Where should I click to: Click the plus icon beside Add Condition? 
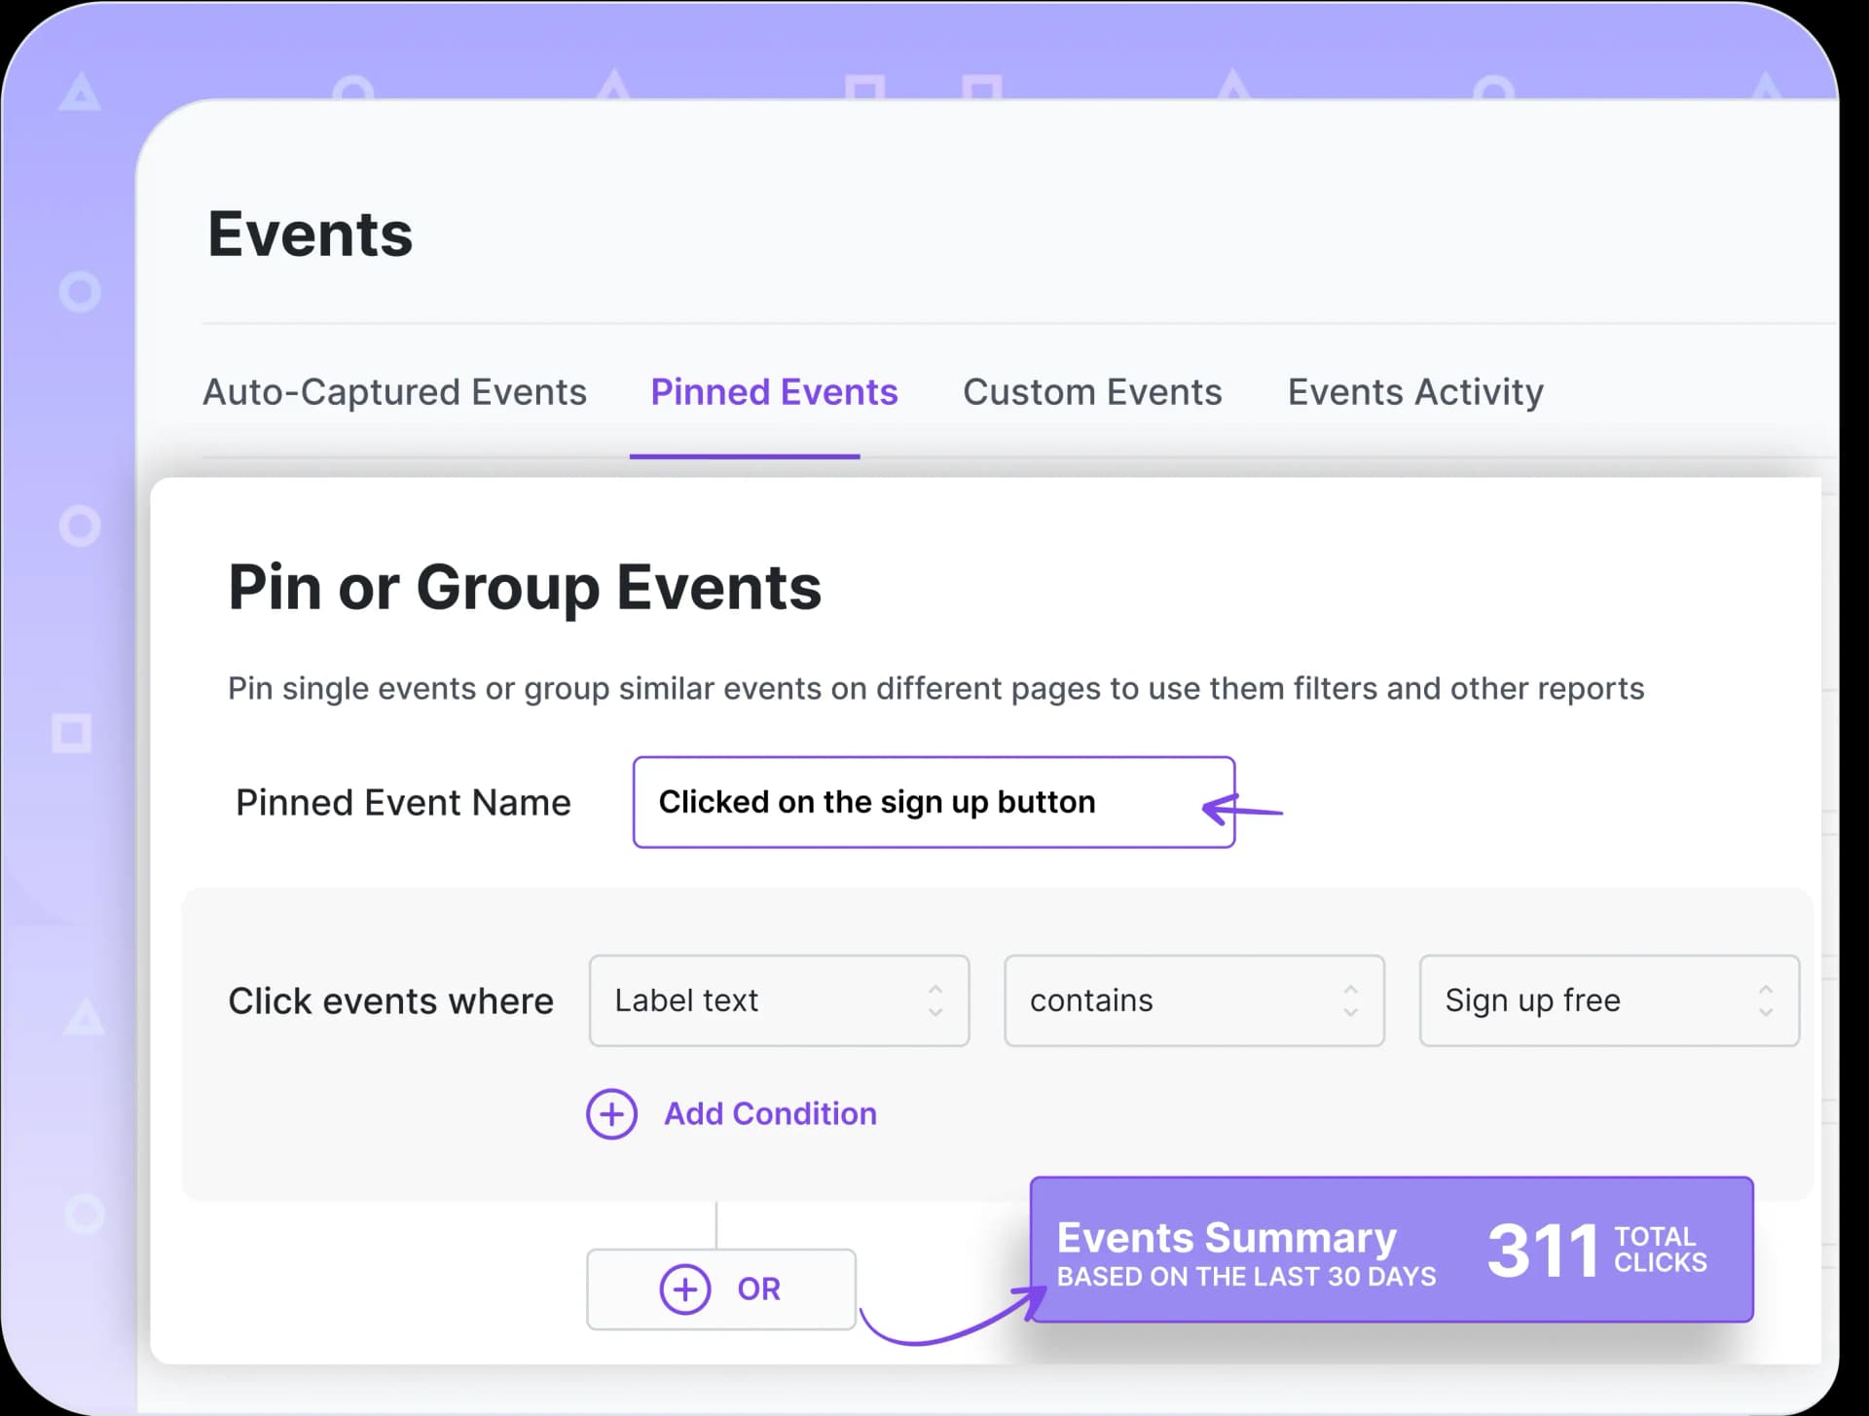point(610,1113)
